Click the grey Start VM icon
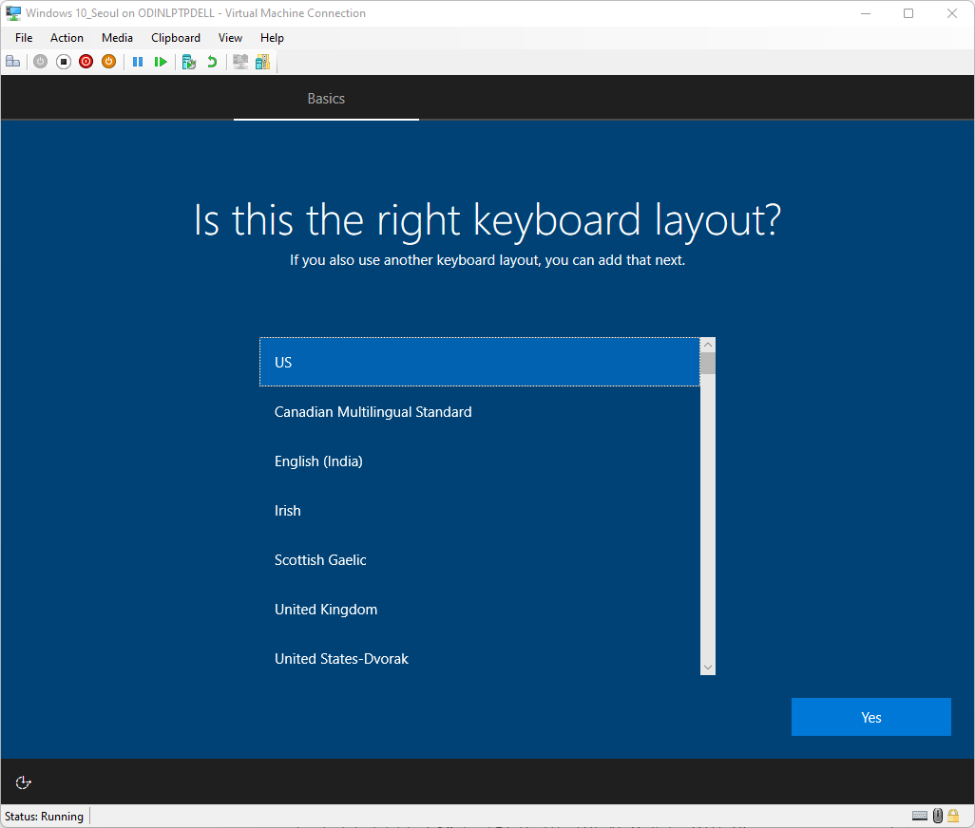This screenshot has height=828, width=975. click(x=41, y=62)
